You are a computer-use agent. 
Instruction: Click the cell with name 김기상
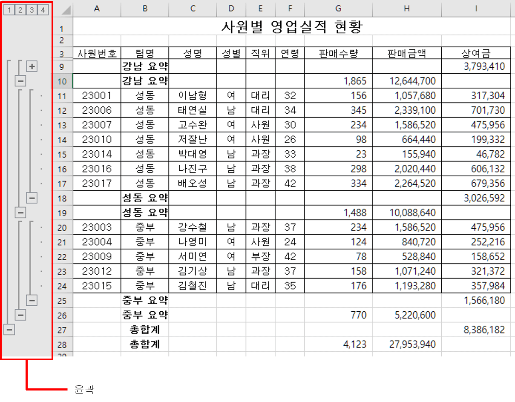point(193,271)
